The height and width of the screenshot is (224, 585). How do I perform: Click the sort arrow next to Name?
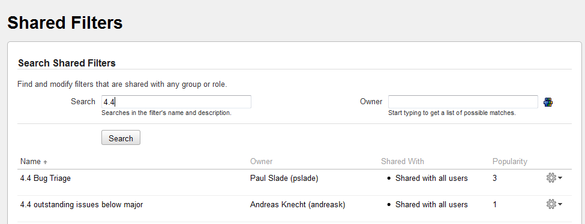pyautogui.click(x=46, y=162)
